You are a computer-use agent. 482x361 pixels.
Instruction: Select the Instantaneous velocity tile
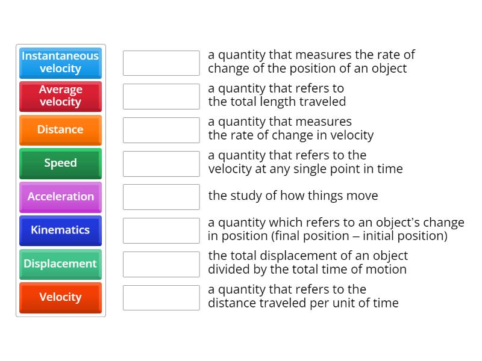pos(60,63)
